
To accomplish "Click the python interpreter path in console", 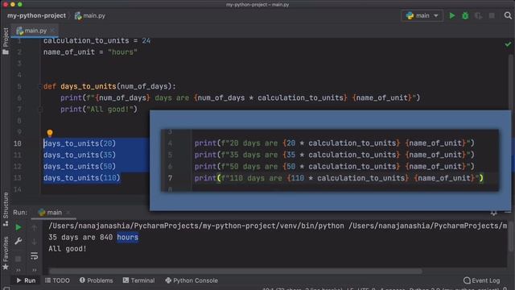I will (x=196, y=226).
